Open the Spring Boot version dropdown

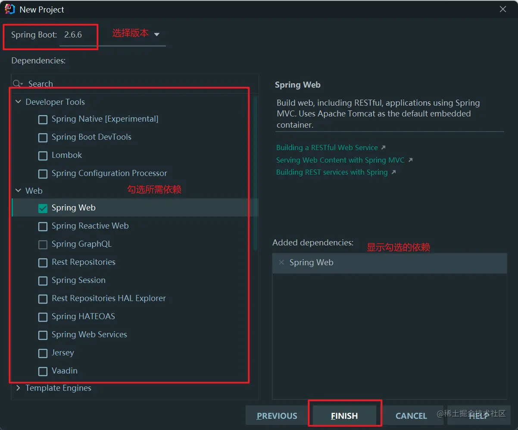[156, 35]
